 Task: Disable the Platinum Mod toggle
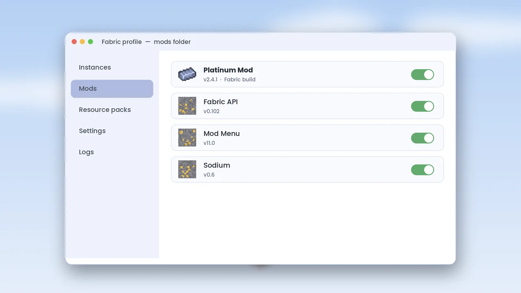coord(422,74)
